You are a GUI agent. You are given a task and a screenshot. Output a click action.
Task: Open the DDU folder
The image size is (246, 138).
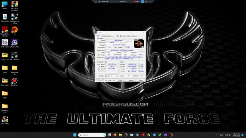pos(5,95)
